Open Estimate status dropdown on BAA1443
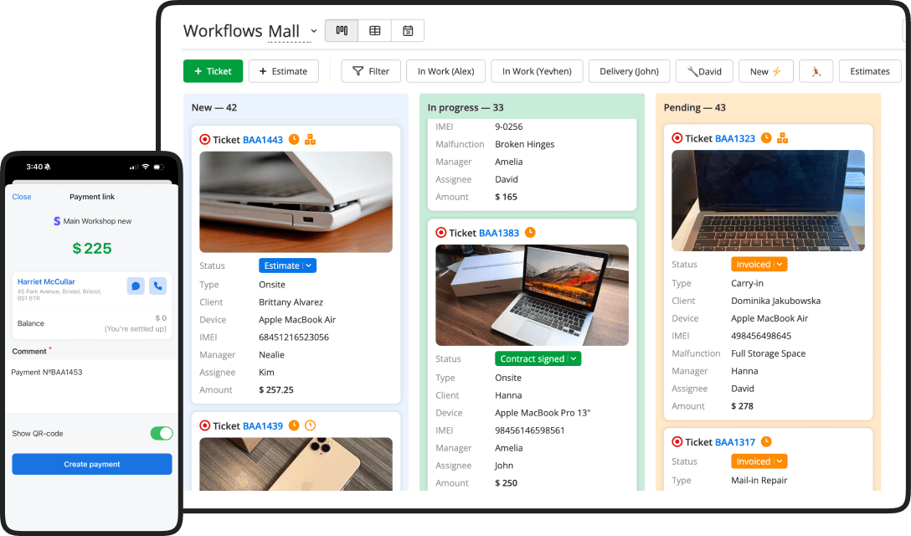 tap(287, 265)
